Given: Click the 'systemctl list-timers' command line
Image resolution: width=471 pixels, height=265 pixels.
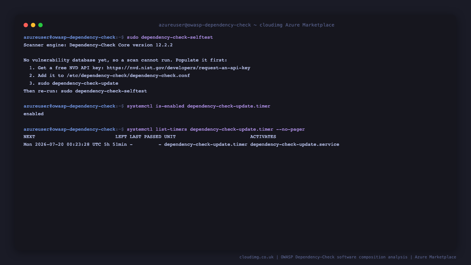Looking at the screenshot, I should 216,130.
